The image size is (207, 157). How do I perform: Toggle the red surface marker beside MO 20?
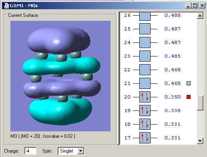189,97
